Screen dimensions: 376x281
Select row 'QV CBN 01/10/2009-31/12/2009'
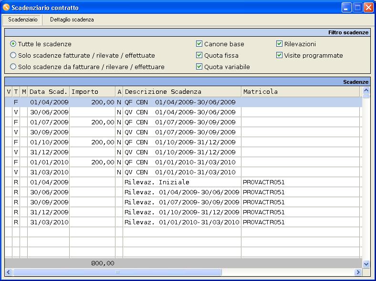click(183, 152)
